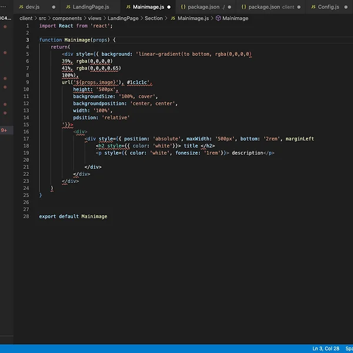
Task: Switch to the LandingPage.js tab
Action: click(91, 7)
